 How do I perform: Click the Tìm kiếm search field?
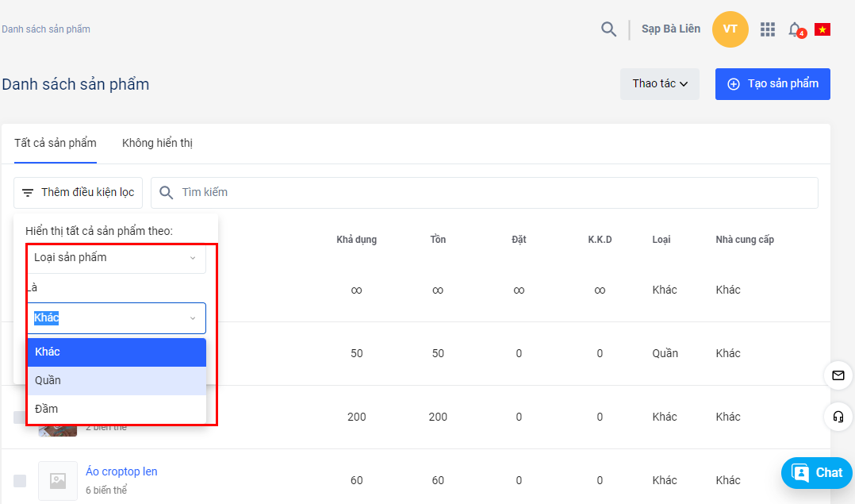484,193
